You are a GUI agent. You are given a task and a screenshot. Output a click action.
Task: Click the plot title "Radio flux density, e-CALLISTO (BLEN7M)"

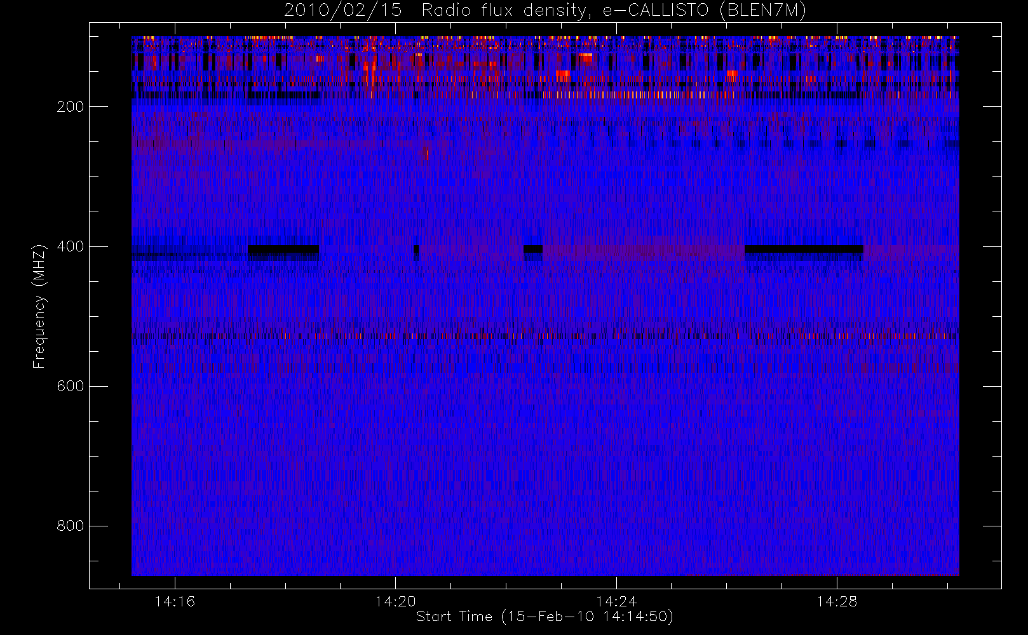click(x=614, y=11)
